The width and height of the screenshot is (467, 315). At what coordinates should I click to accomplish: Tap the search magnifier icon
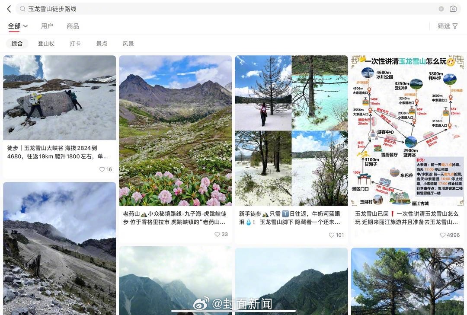(x=22, y=9)
